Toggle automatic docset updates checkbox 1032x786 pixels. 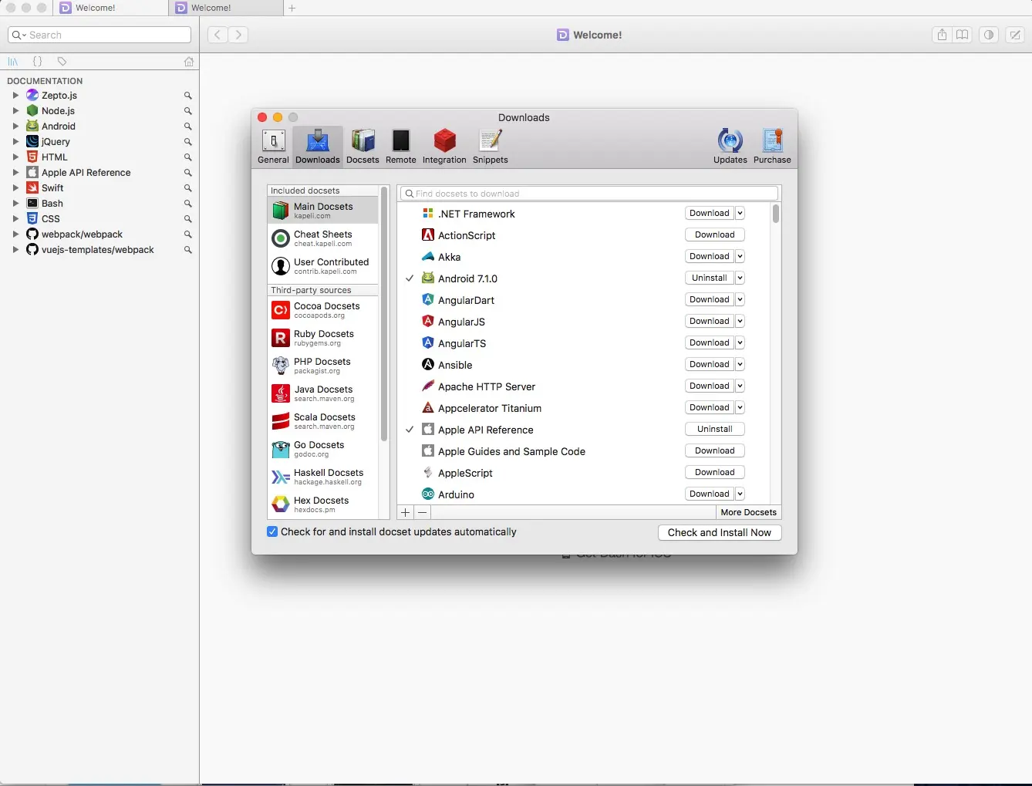(x=272, y=531)
